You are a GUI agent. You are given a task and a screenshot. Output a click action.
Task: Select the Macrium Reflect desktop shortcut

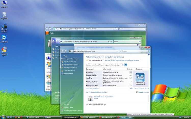click(x=4, y=51)
